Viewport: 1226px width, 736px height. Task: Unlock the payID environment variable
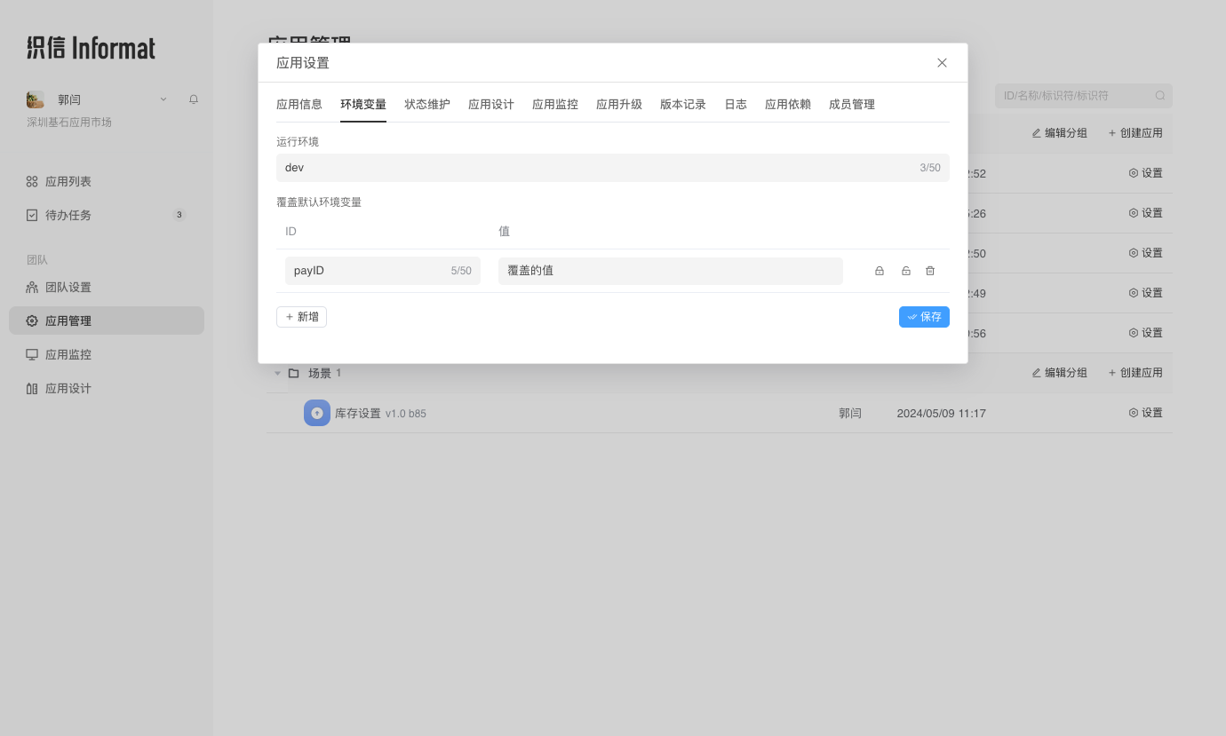pos(904,271)
